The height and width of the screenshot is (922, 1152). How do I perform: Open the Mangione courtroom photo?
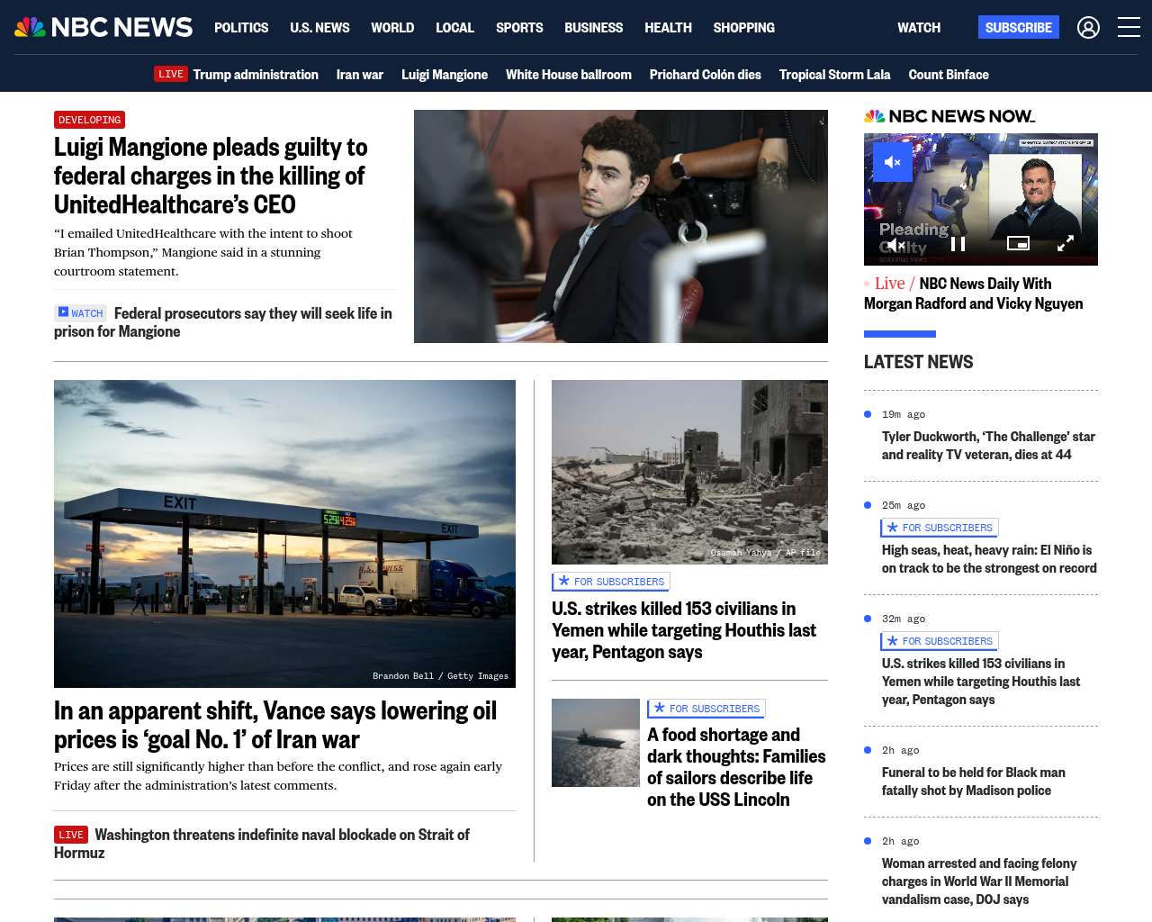[x=621, y=226]
